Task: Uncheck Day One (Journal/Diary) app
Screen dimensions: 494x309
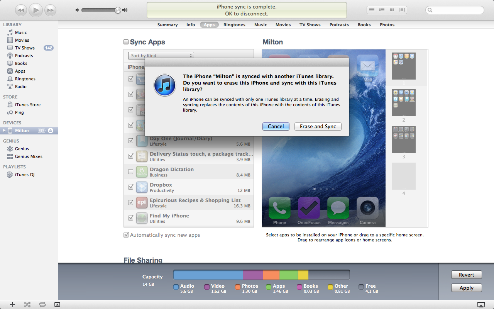Action: click(x=131, y=141)
